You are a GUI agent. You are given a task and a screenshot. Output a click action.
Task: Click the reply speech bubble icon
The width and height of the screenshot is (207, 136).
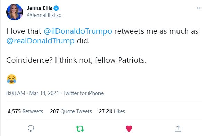(x=31, y=128)
